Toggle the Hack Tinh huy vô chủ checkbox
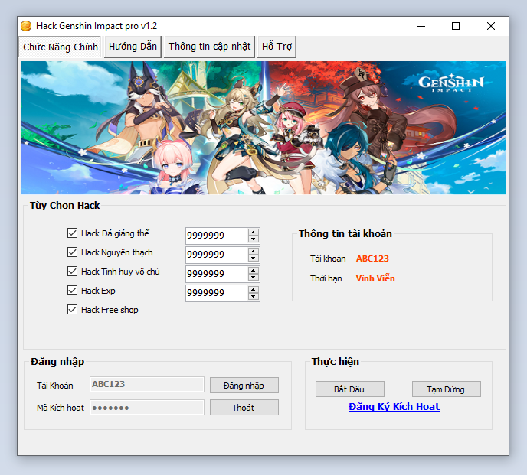This screenshot has width=527, height=475. [x=73, y=272]
